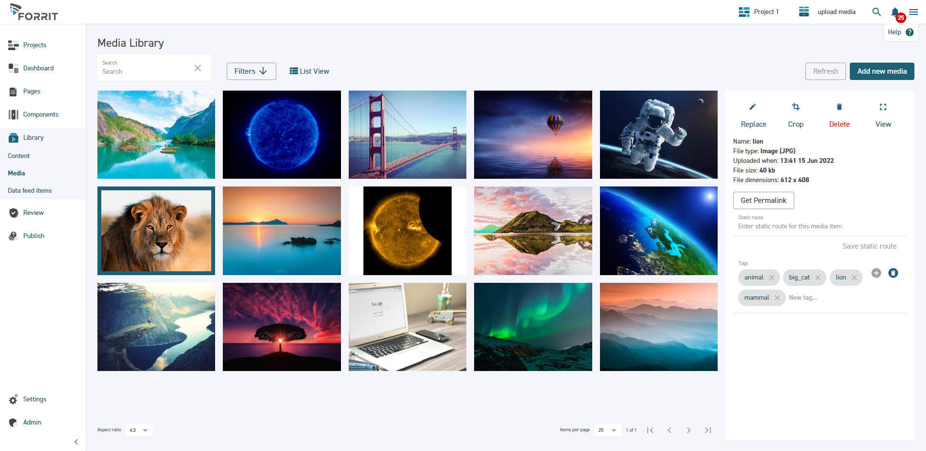
Task: Open fullscreen View of lion image
Action: click(883, 107)
